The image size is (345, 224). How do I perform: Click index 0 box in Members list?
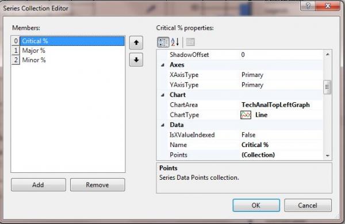pos(16,41)
